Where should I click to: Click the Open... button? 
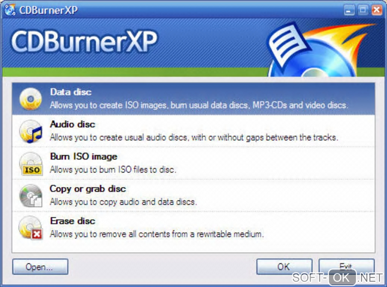click(40, 267)
